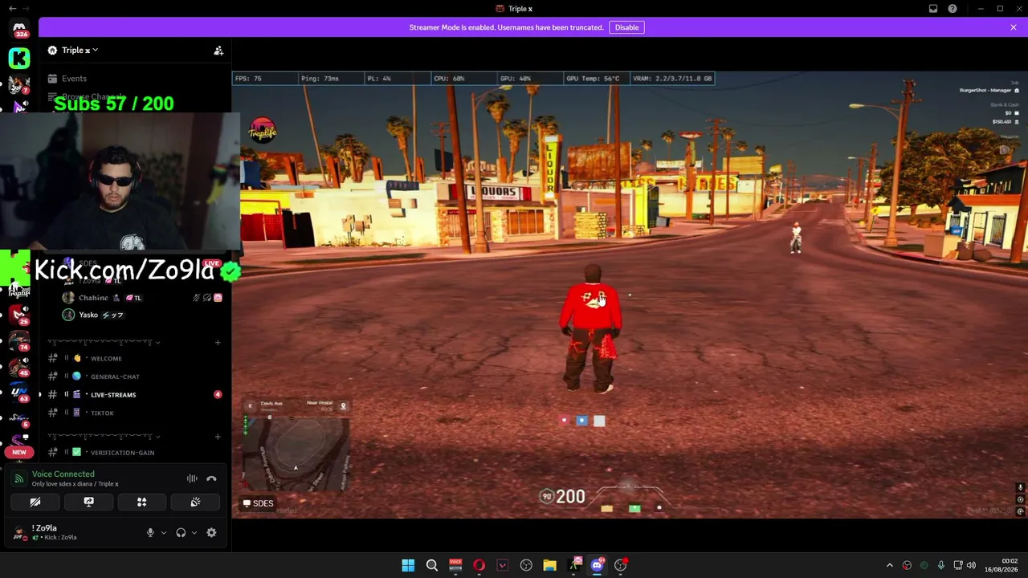Click the Voice Connected status label
1028x578 pixels.
pyautogui.click(x=63, y=474)
